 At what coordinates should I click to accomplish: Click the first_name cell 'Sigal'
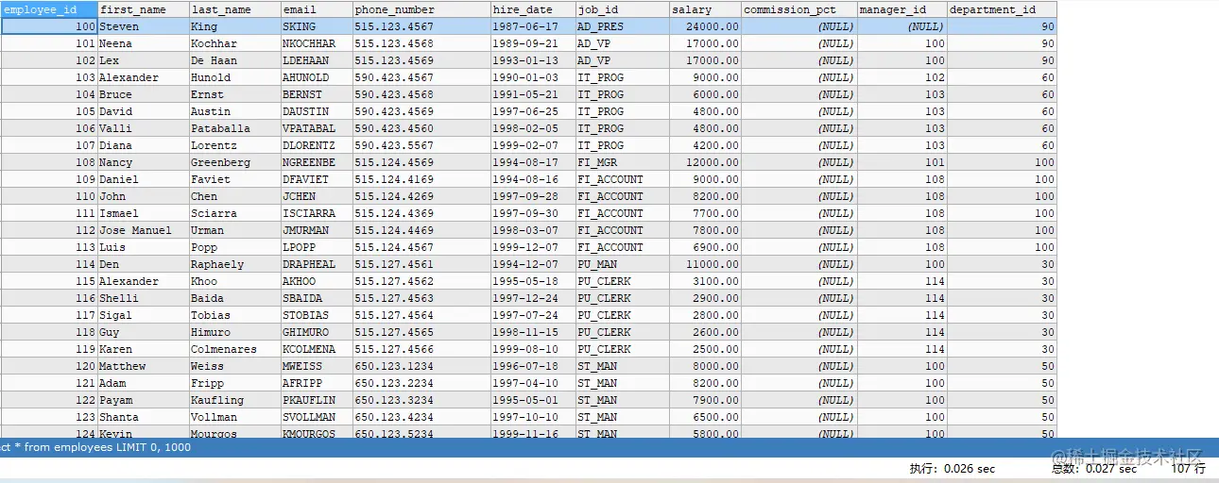click(x=144, y=315)
